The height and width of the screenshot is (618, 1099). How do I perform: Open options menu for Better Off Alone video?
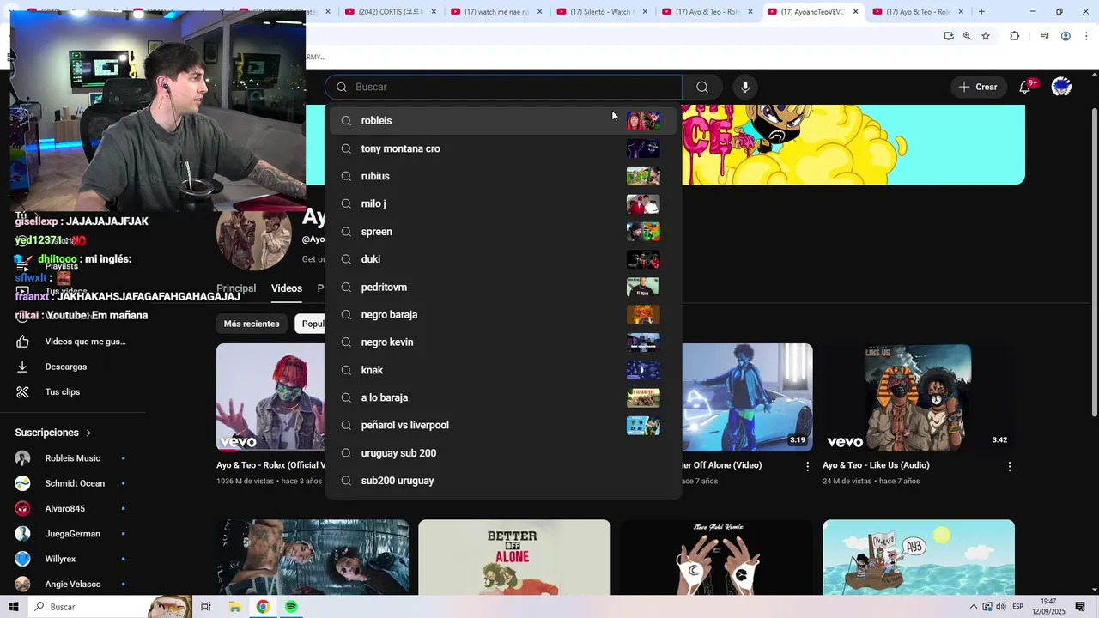click(807, 466)
